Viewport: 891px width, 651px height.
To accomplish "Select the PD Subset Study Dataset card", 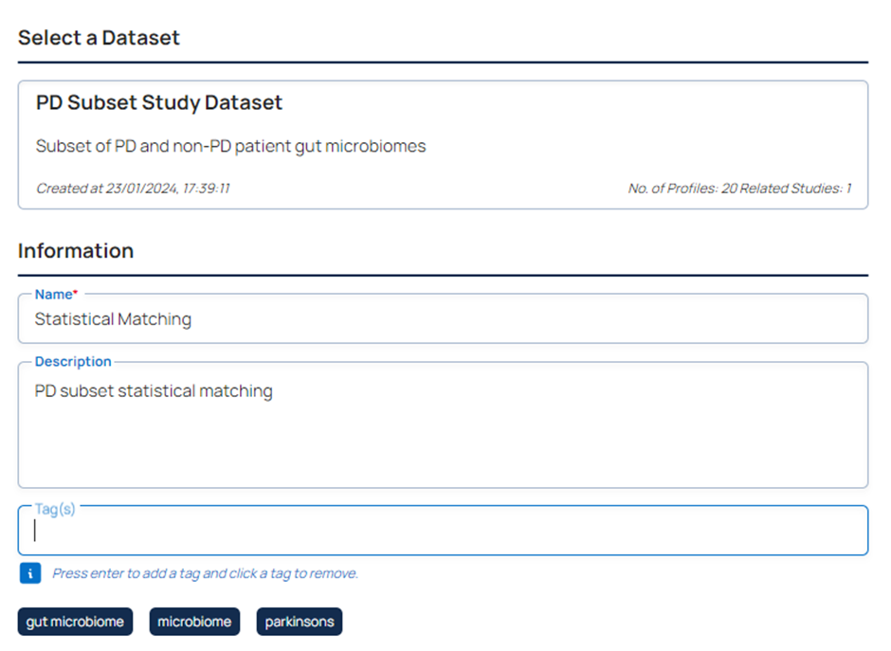I will [443, 144].
